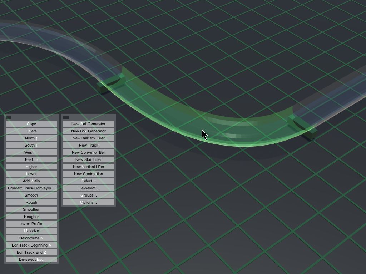The height and width of the screenshot is (274, 366).
Task: Raise track with Higher button
Action: coord(31,167)
